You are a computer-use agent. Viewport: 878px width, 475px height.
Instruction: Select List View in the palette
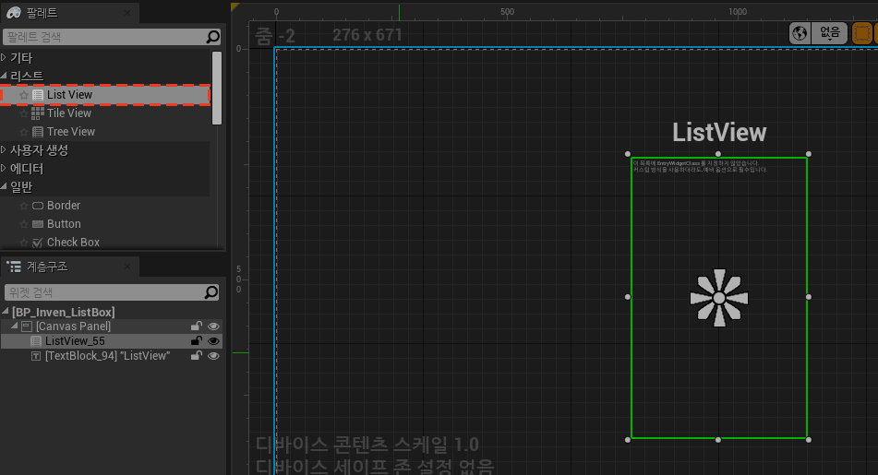[105, 95]
